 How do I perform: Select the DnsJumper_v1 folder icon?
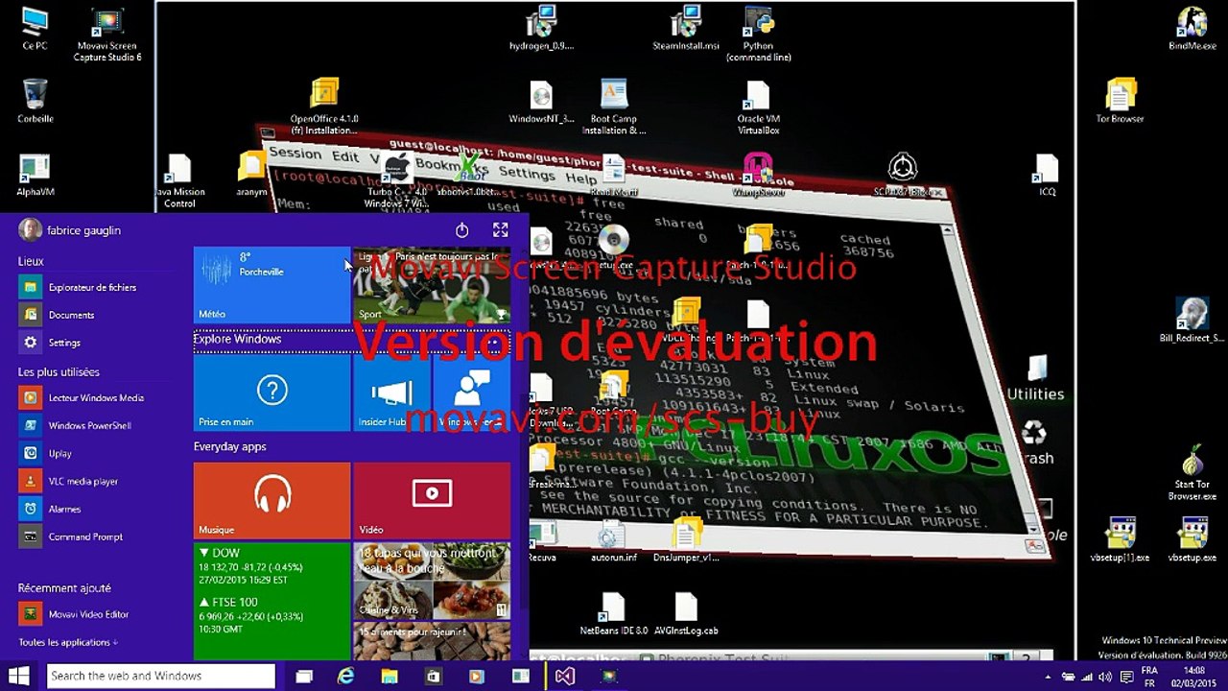(685, 540)
